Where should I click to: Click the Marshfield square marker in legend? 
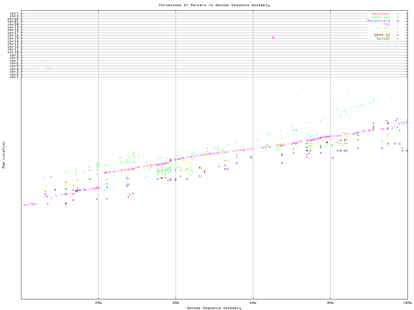pyautogui.click(x=398, y=21)
